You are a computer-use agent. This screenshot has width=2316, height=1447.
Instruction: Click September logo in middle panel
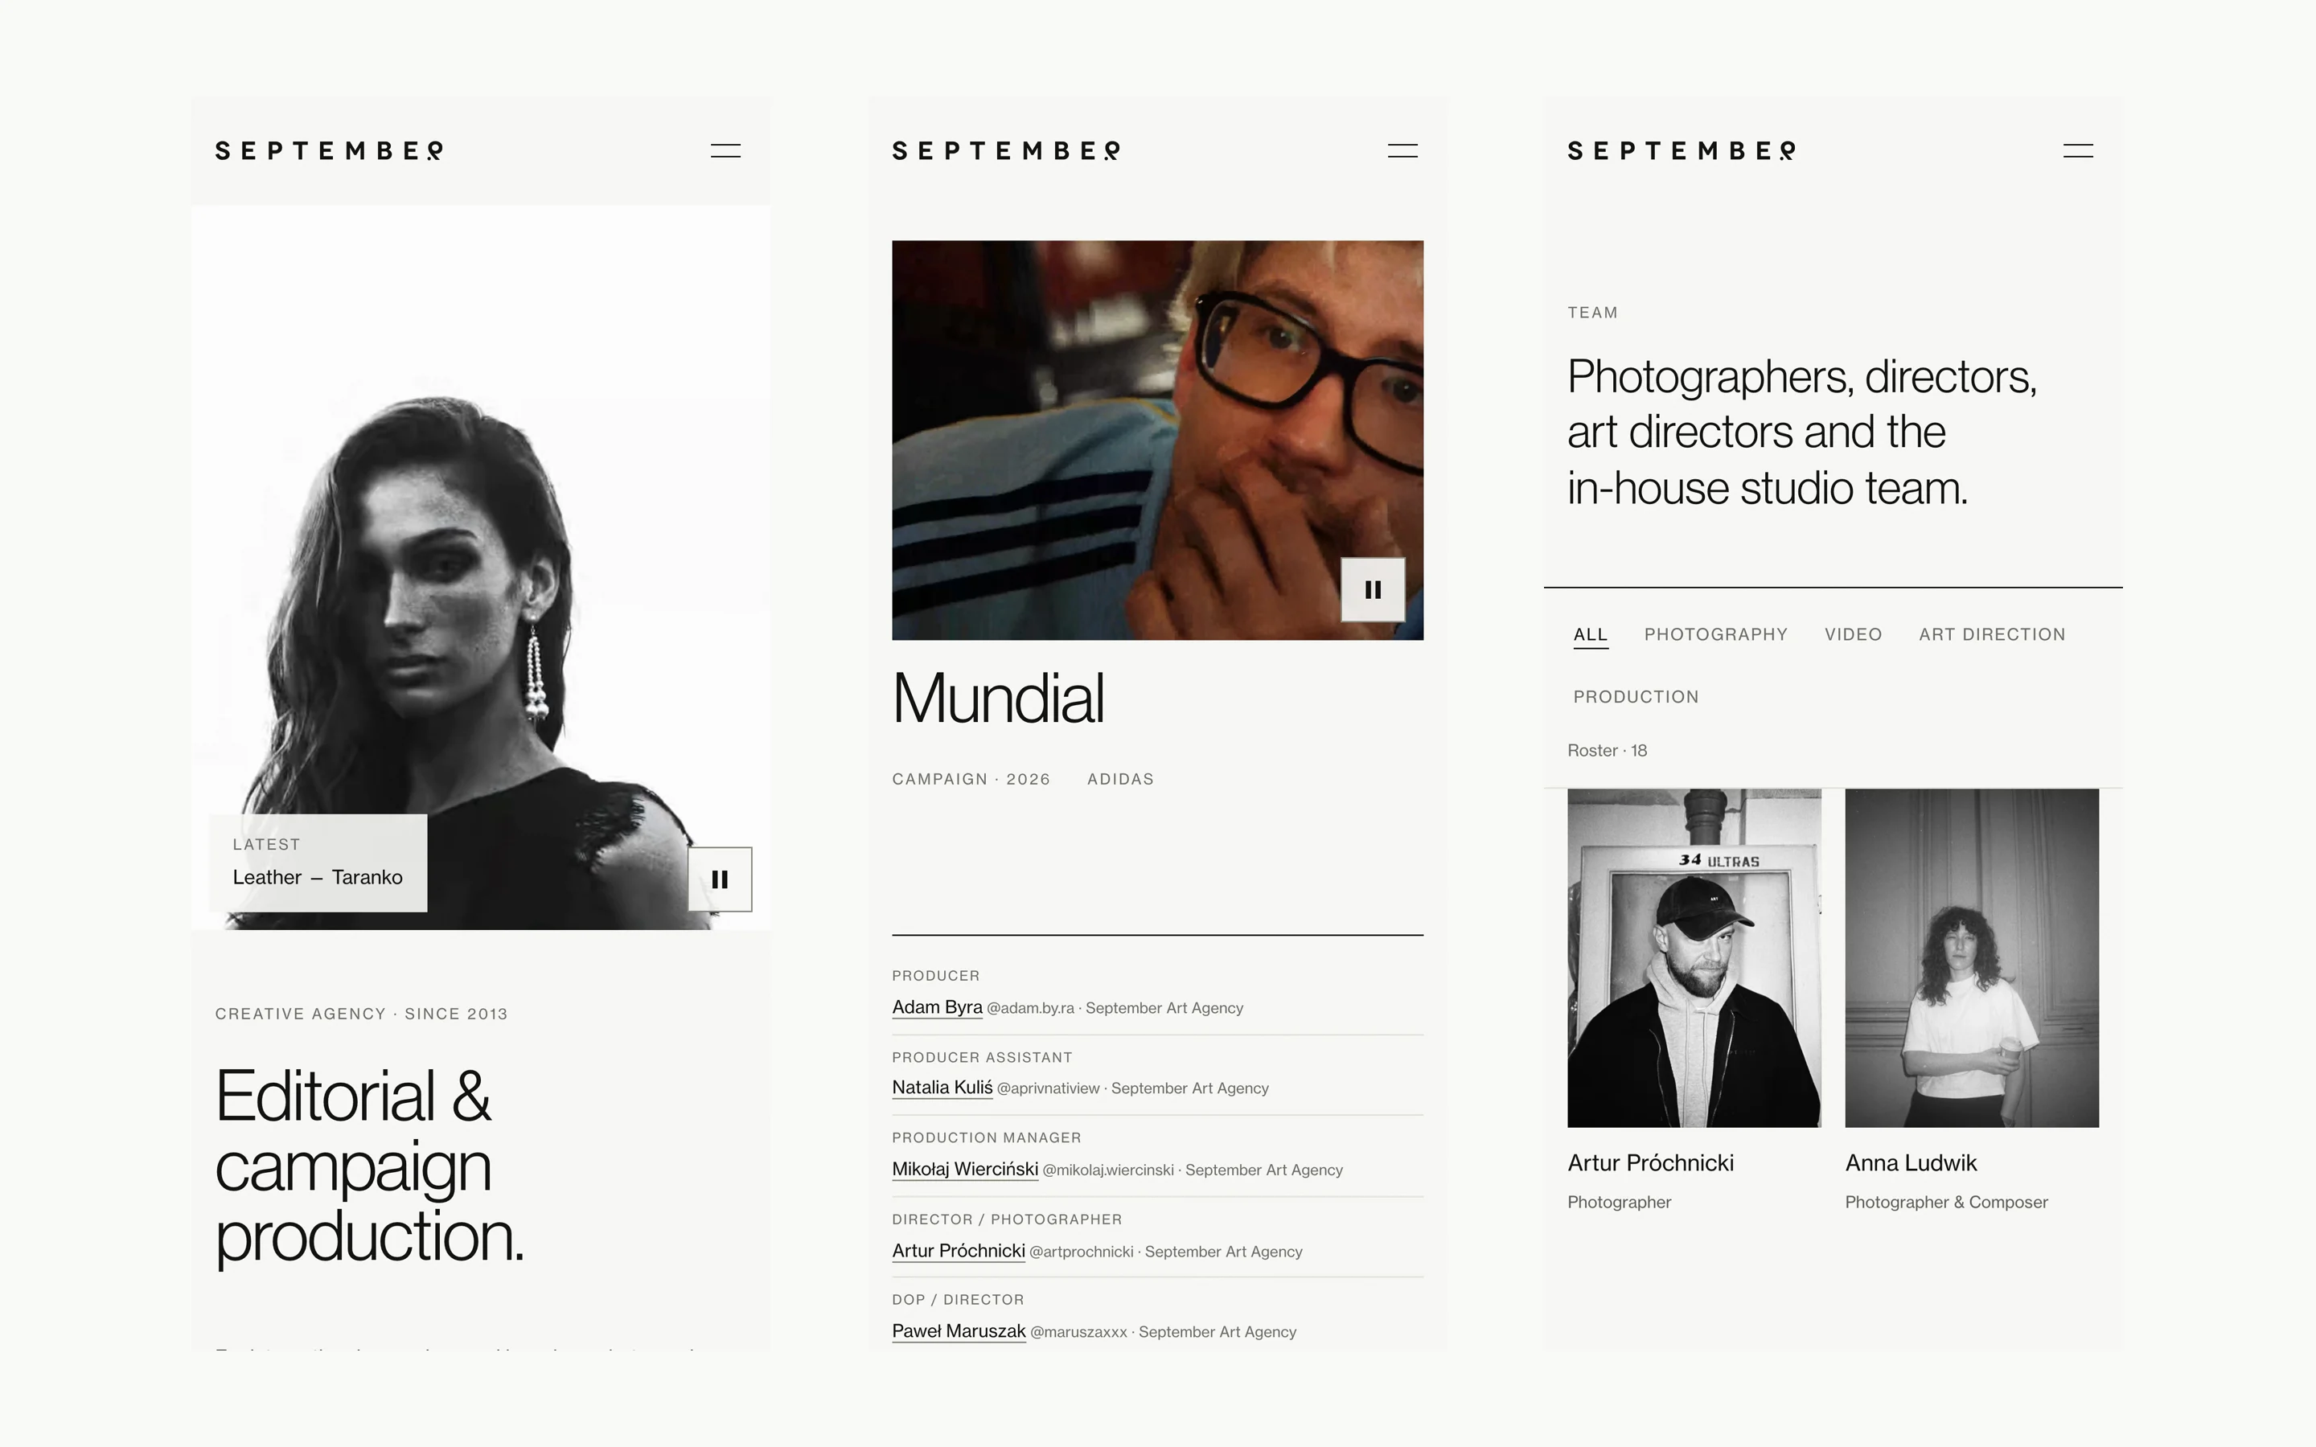click(x=1006, y=150)
